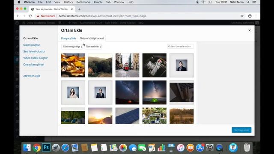274x154 pixels.
Task: Open the History menu
Action: pyautogui.click(x=68, y=2)
